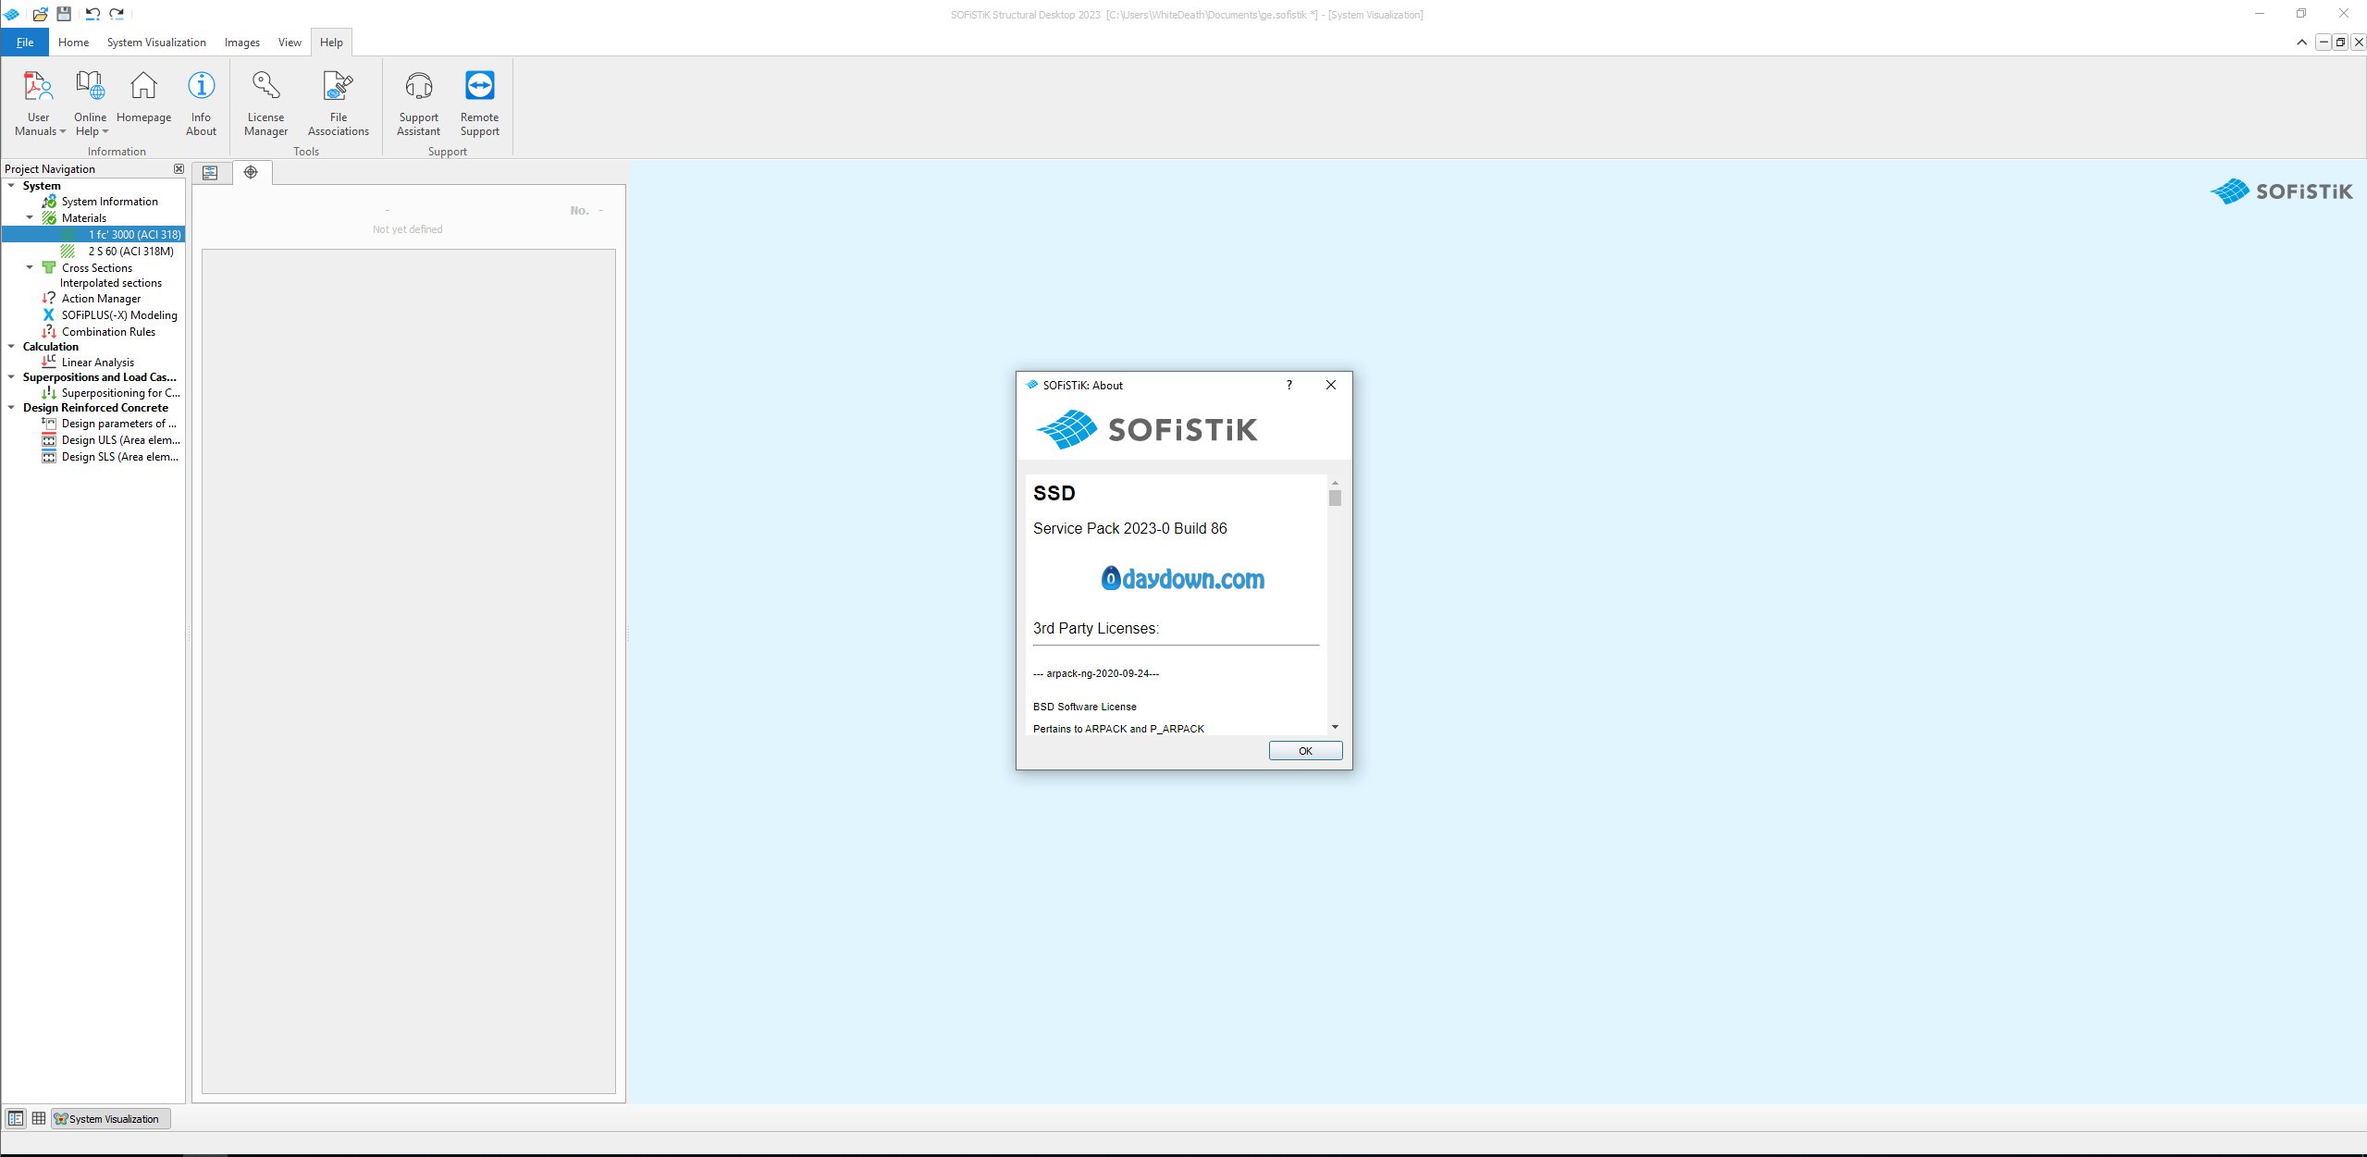
Task: Collapse the Materials tree node
Action: click(x=30, y=218)
